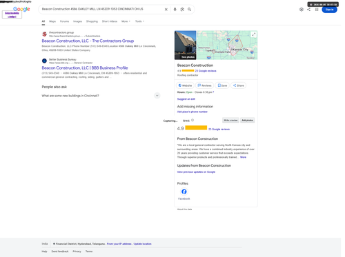Click See photos thumbnail
Viewport: 345px width, 257px height.
186,45
